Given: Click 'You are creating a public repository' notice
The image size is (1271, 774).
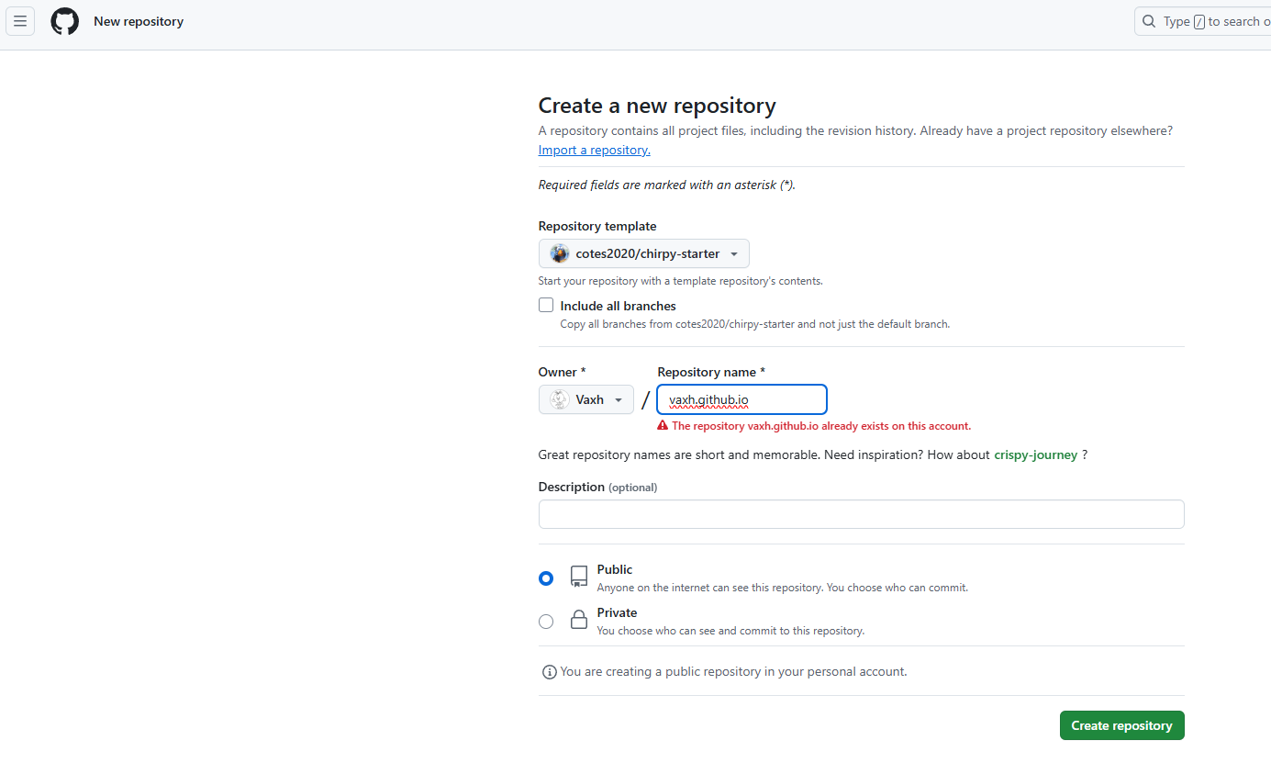Looking at the screenshot, I should coord(734,672).
